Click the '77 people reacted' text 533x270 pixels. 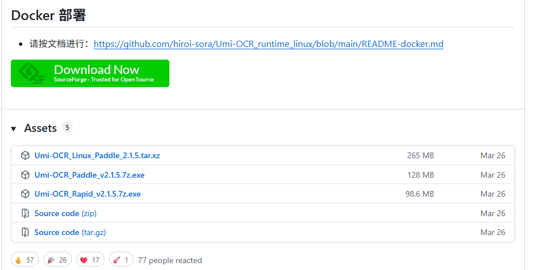170,260
